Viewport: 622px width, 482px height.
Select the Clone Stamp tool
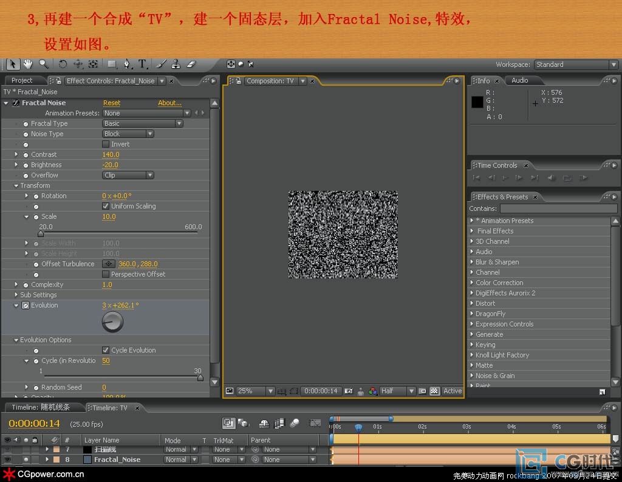coord(176,64)
